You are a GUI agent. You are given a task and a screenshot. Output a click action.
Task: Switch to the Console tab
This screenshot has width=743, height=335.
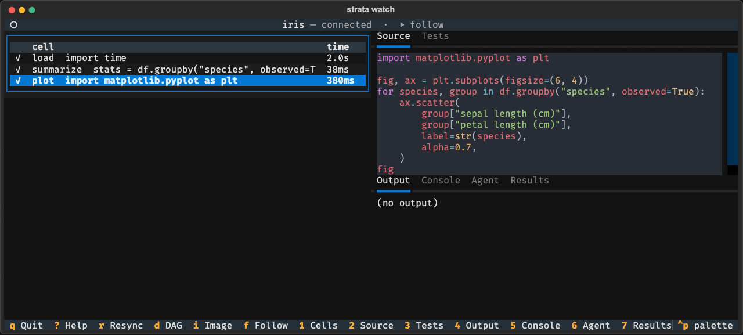[x=441, y=181]
